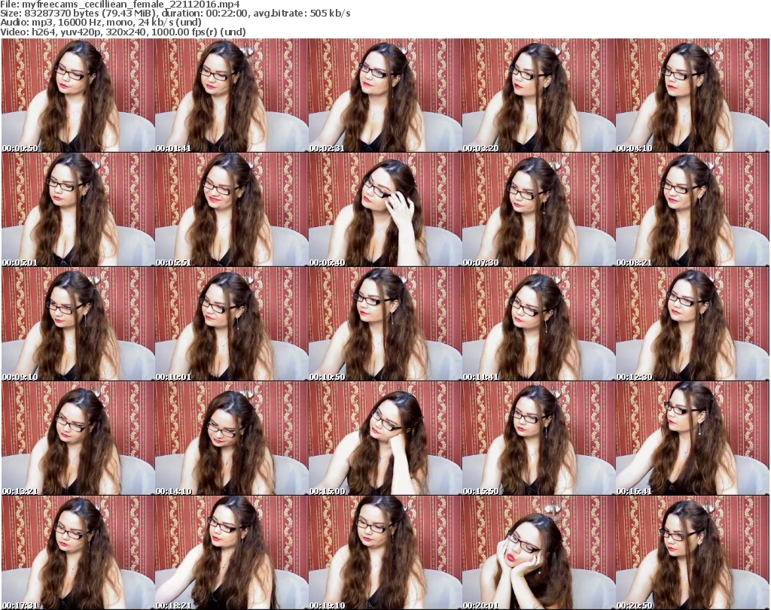Open the thumbnail at 00:05:51
Image resolution: width=771 pixels, height=610 pixels.
click(231, 210)
